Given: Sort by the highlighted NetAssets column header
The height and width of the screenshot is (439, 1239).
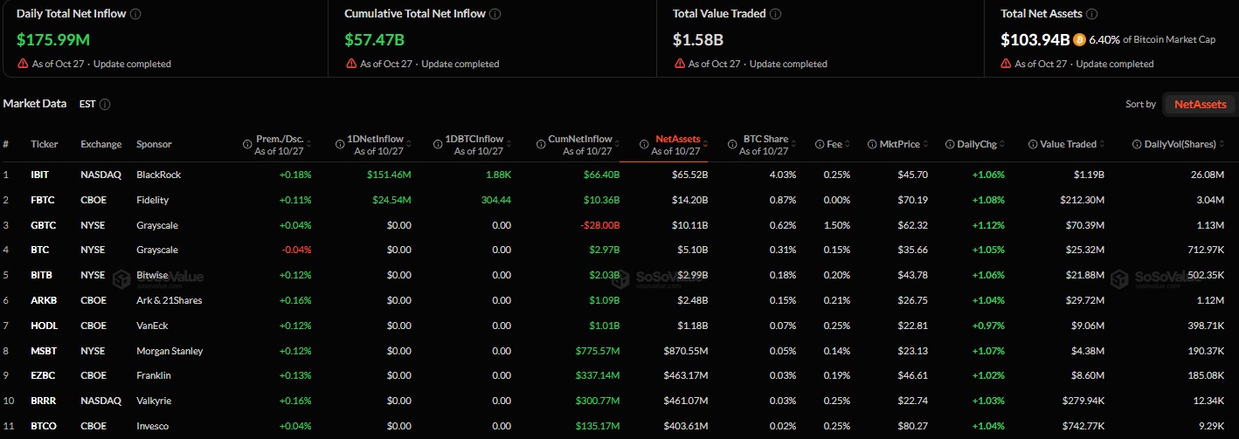Looking at the screenshot, I should (678, 140).
